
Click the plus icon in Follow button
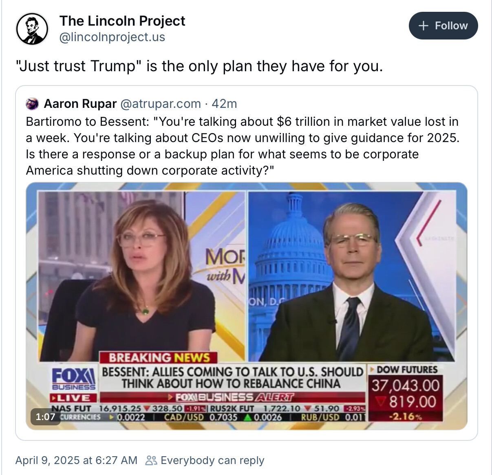pyautogui.click(x=424, y=26)
